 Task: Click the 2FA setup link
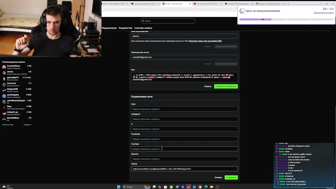(x=205, y=41)
